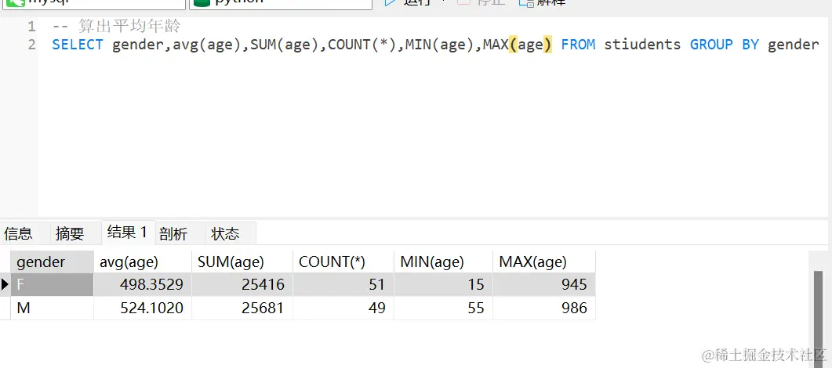Select the MIN(age) cell showing 55

[x=443, y=308]
